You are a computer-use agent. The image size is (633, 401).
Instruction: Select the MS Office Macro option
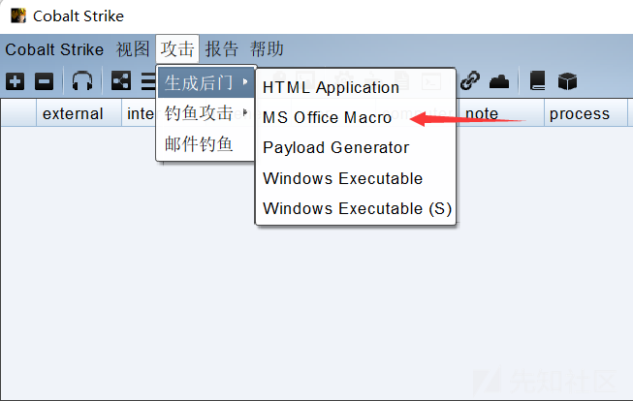[x=328, y=118]
